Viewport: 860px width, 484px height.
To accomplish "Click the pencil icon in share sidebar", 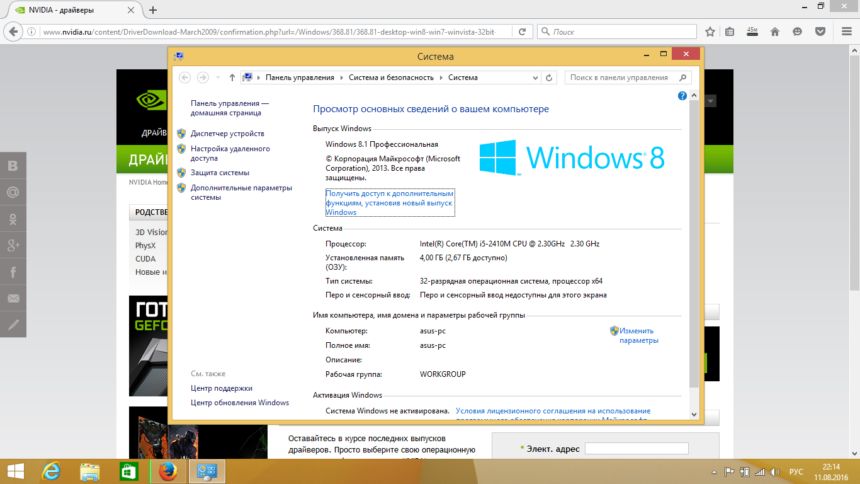I will pos(13,325).
